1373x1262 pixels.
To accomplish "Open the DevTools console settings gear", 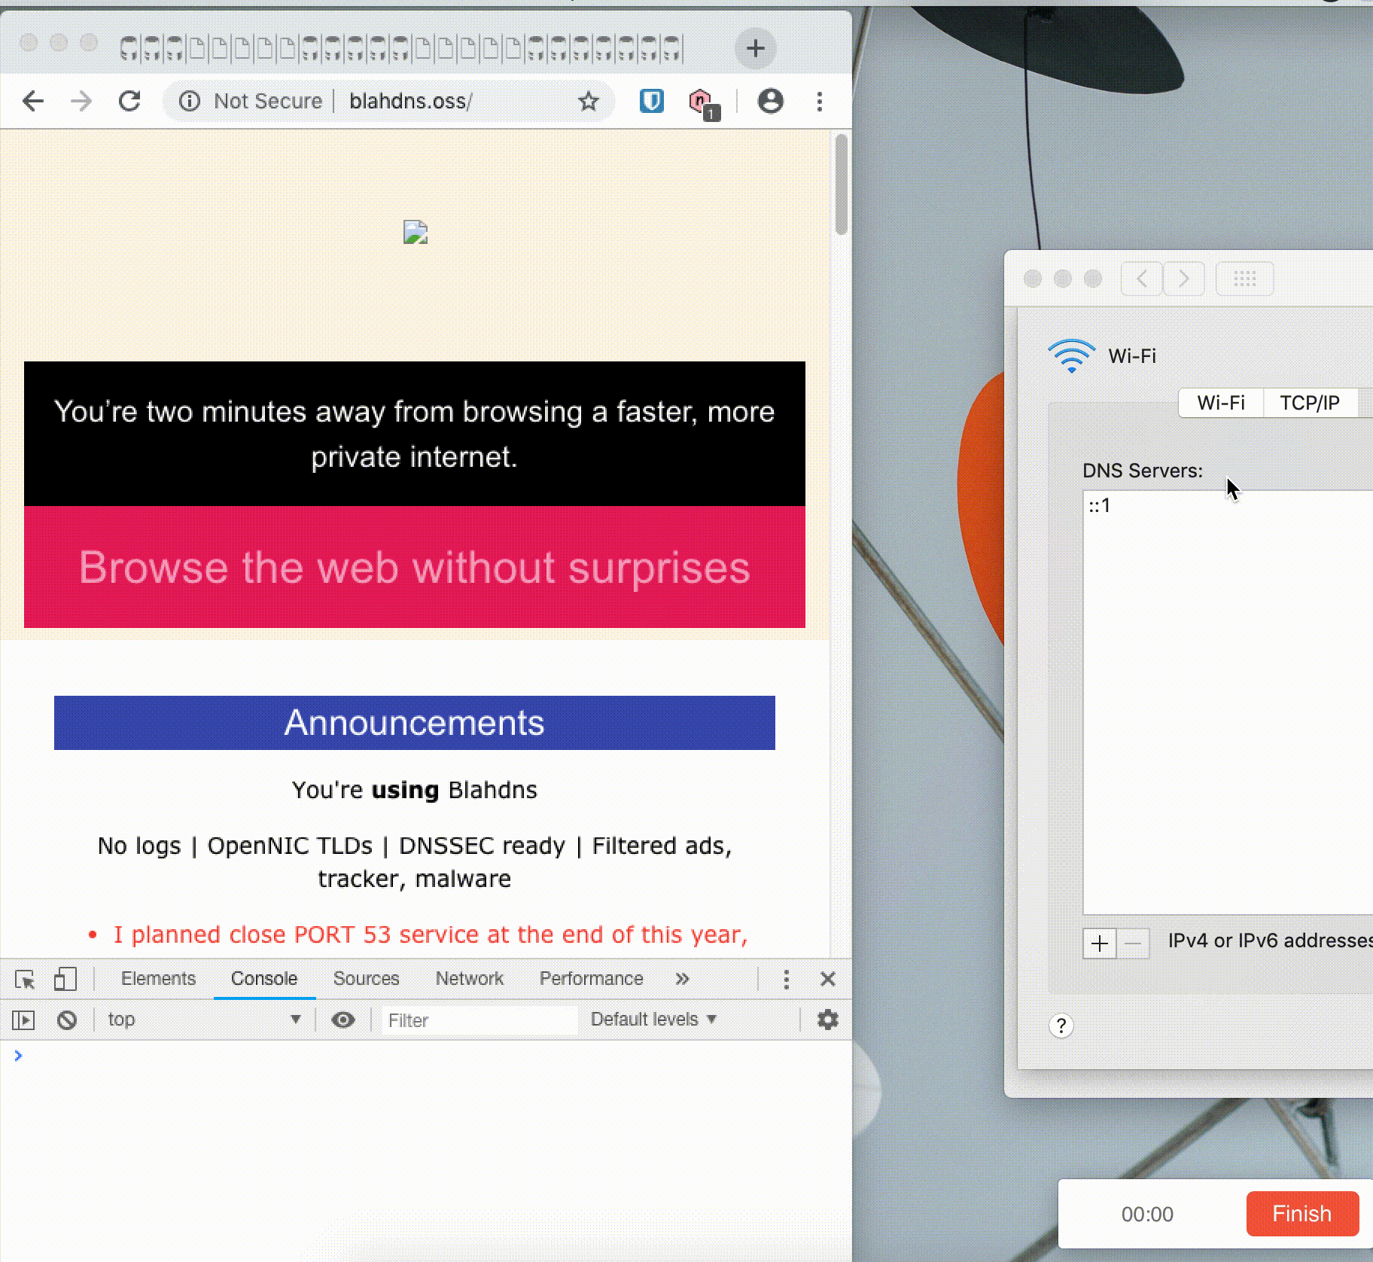I will point(827,1020).
